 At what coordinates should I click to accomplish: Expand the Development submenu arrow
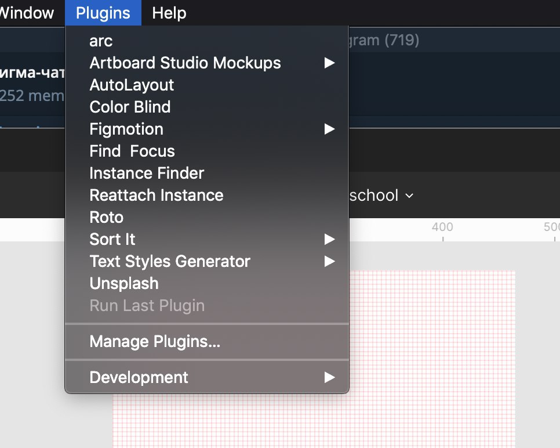click(329, 378)
